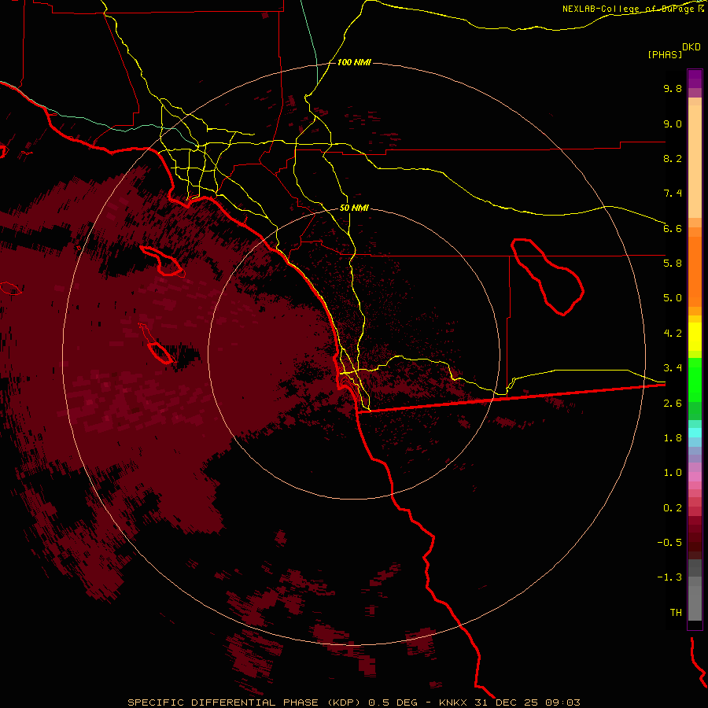Image resolution: width=708 pixels, height=708 pixels.
Task: Click the 4.2 scale value
Action: 673,334
